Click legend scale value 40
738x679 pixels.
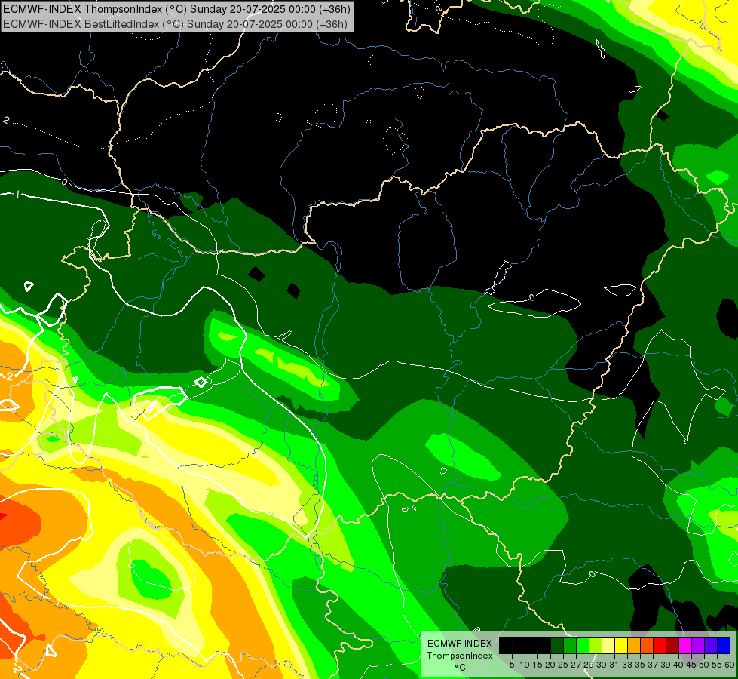click(x=678, y=665)
